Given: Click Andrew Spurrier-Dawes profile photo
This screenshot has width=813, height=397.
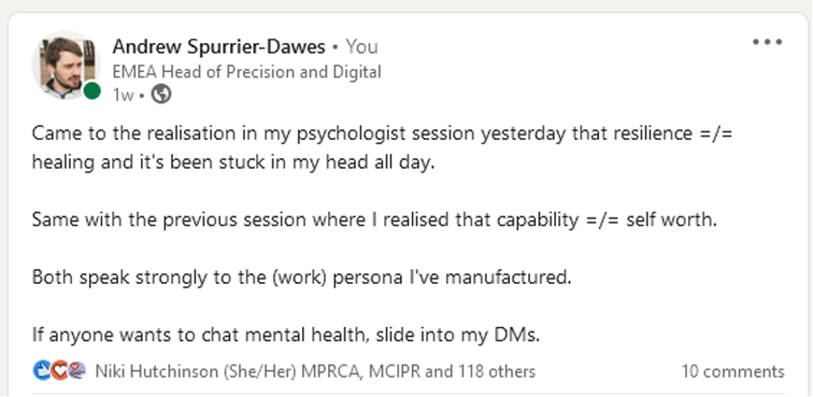Looking at the screenshot, I should click(x=66, y=66).
